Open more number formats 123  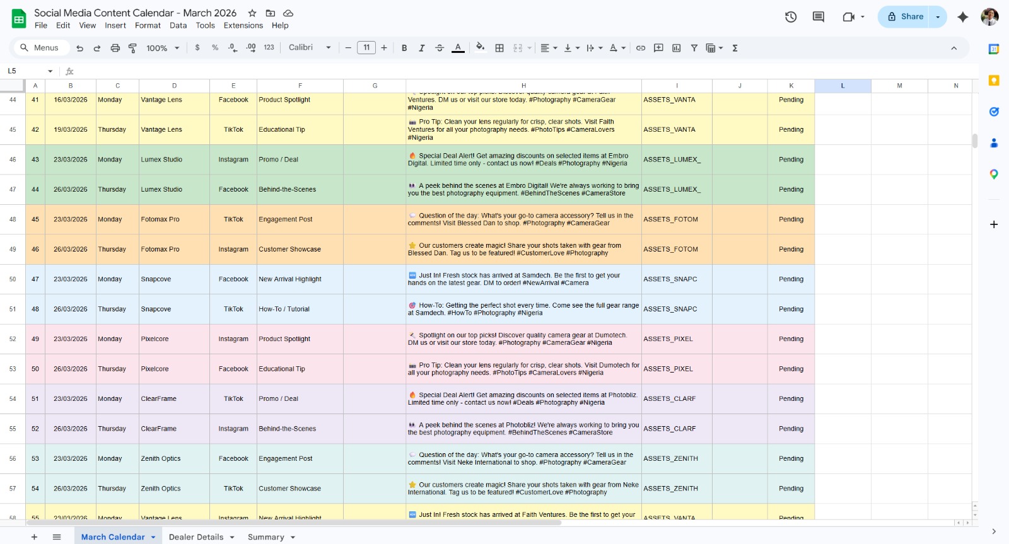(269, 47)
